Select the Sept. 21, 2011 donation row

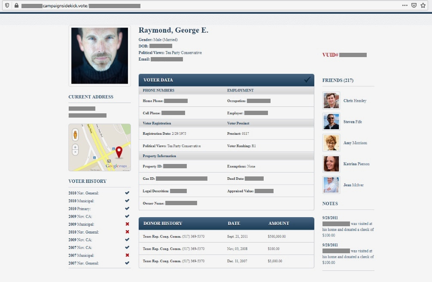(x=226, y=236)
